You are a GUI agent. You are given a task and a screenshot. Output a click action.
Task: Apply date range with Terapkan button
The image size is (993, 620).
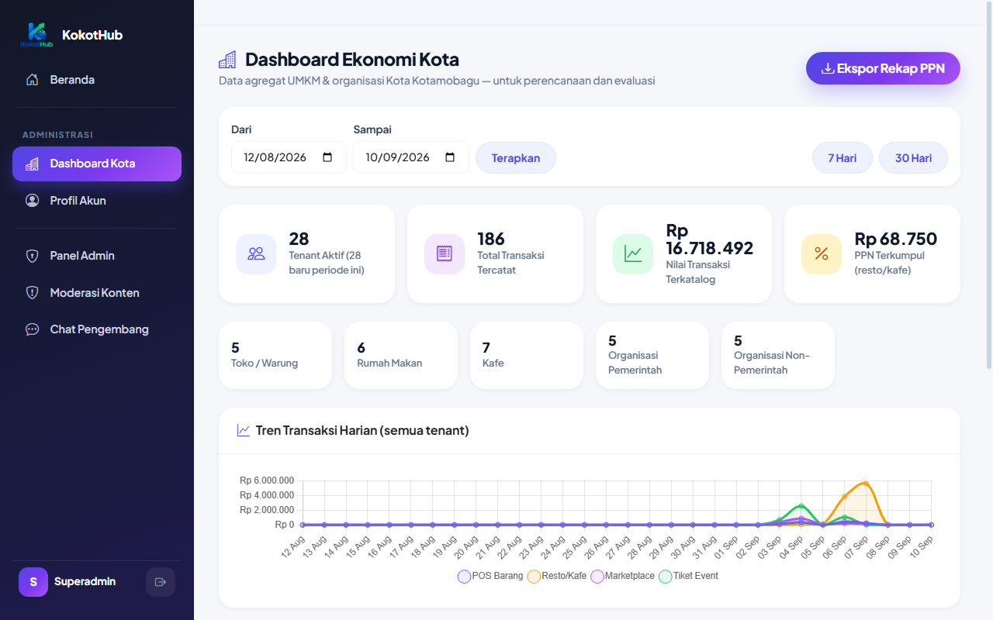516,158
